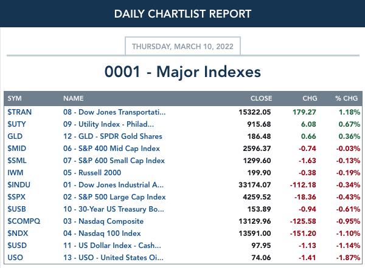Click the 0001 - Major Indexes heading
365x268 pixels.
coord(182,72)
